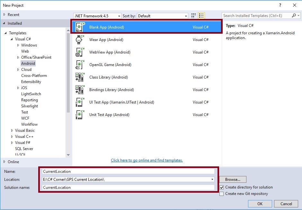Collapse the Visual C# tree node
Viewport: 302px width, 210px height.
[12, 39]
